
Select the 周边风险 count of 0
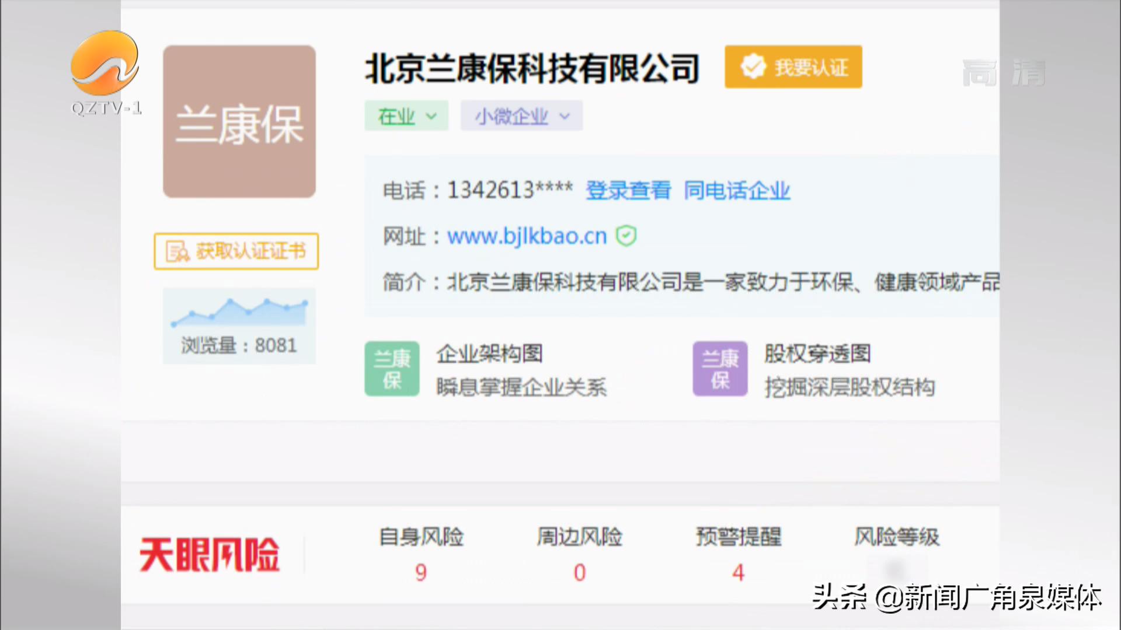coord(579,572)
